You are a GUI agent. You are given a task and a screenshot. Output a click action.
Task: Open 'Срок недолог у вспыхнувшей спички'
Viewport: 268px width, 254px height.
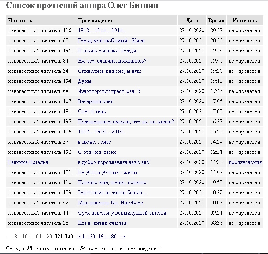pos(122,213)
